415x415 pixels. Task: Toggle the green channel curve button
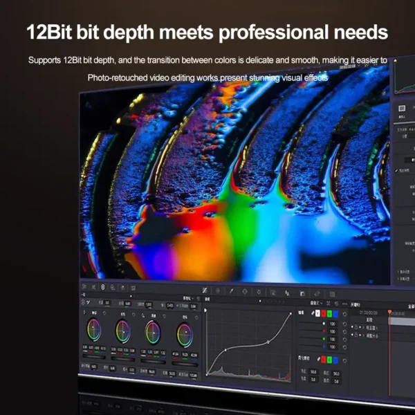click(x=329, y=314)
